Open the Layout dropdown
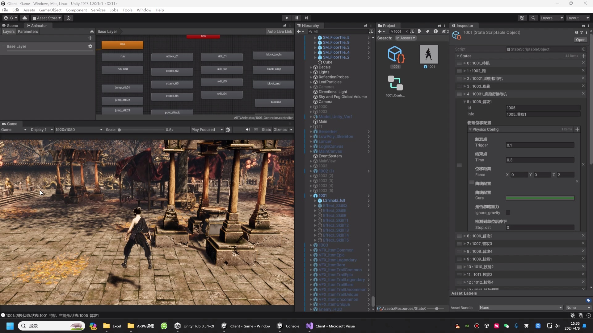The height and width of the screenshot is (333, 593). 577,18
